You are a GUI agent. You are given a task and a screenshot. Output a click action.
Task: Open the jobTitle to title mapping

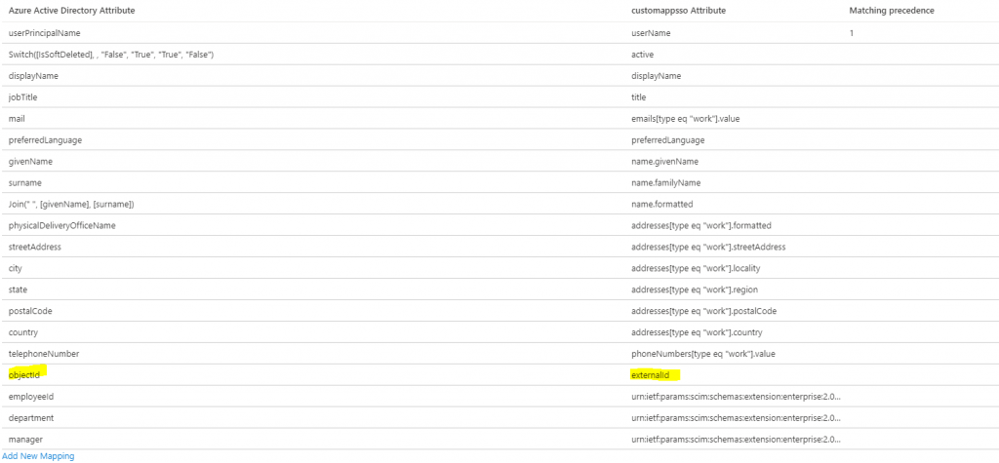pos(23,97)
